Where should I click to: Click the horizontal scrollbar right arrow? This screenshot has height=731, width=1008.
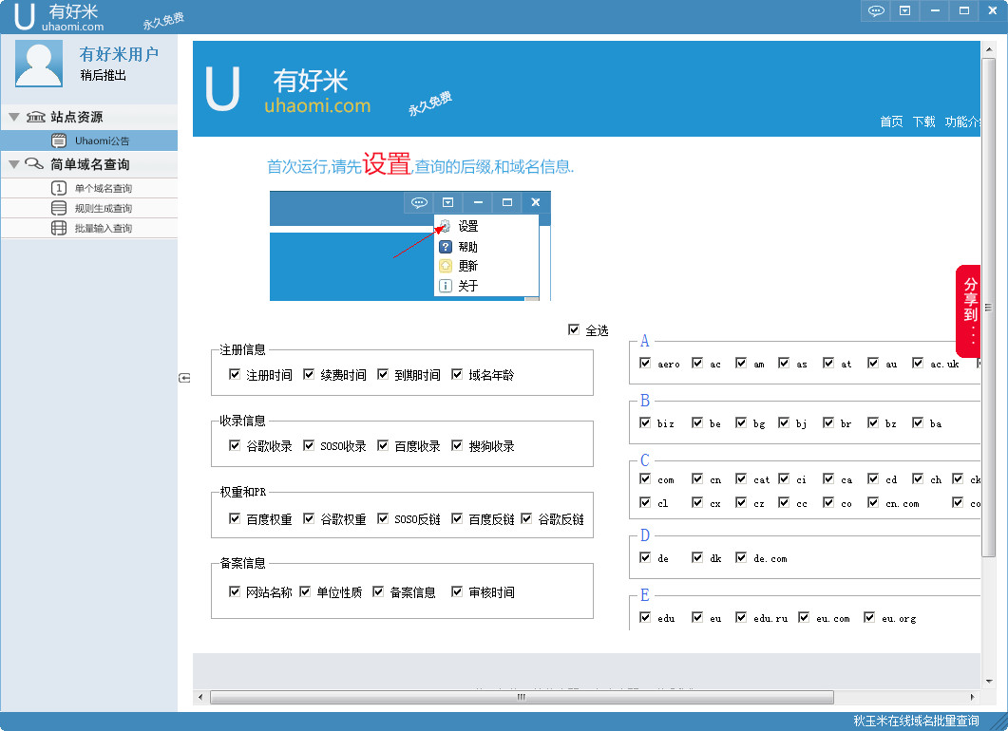coord(972,697)
